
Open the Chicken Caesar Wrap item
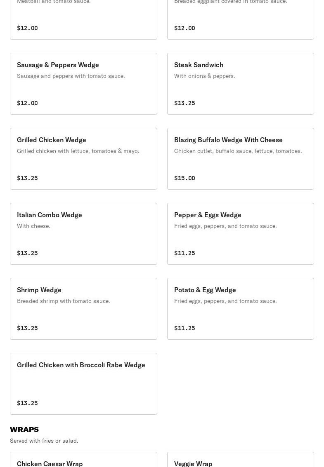50,463
